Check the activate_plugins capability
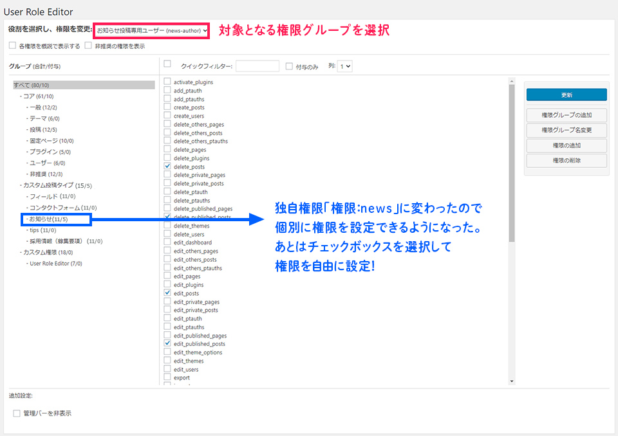618x436 pixels. point(167,82)
